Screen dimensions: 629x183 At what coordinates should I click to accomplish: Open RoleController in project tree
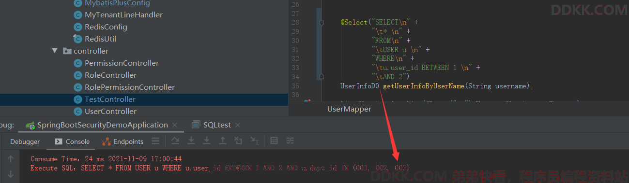click(x=110, y=75)
